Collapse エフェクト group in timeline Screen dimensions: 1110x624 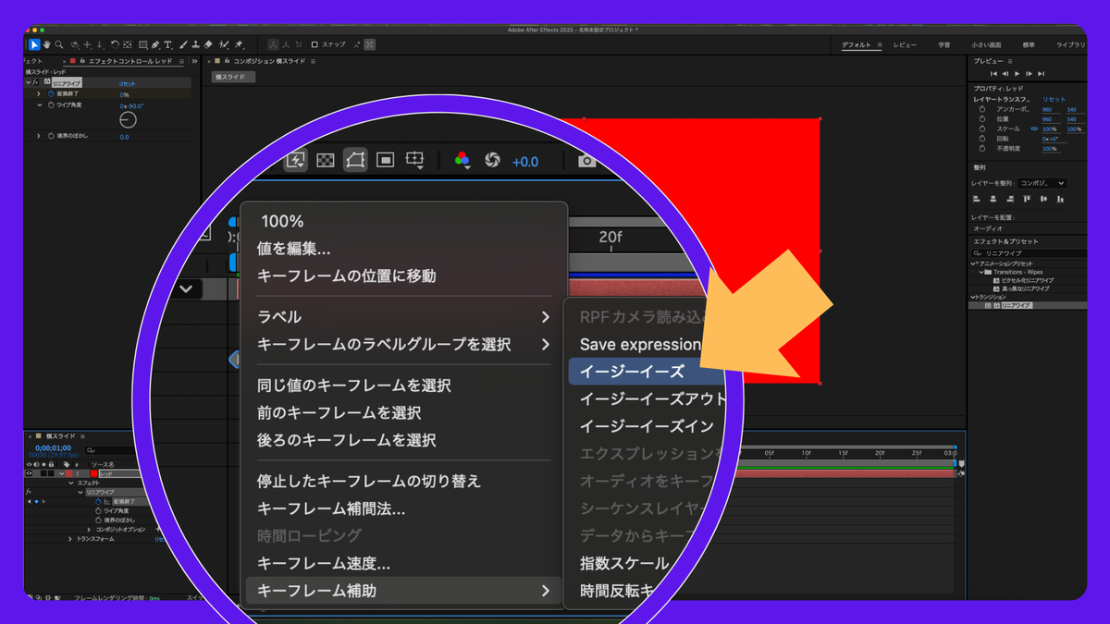71,483
